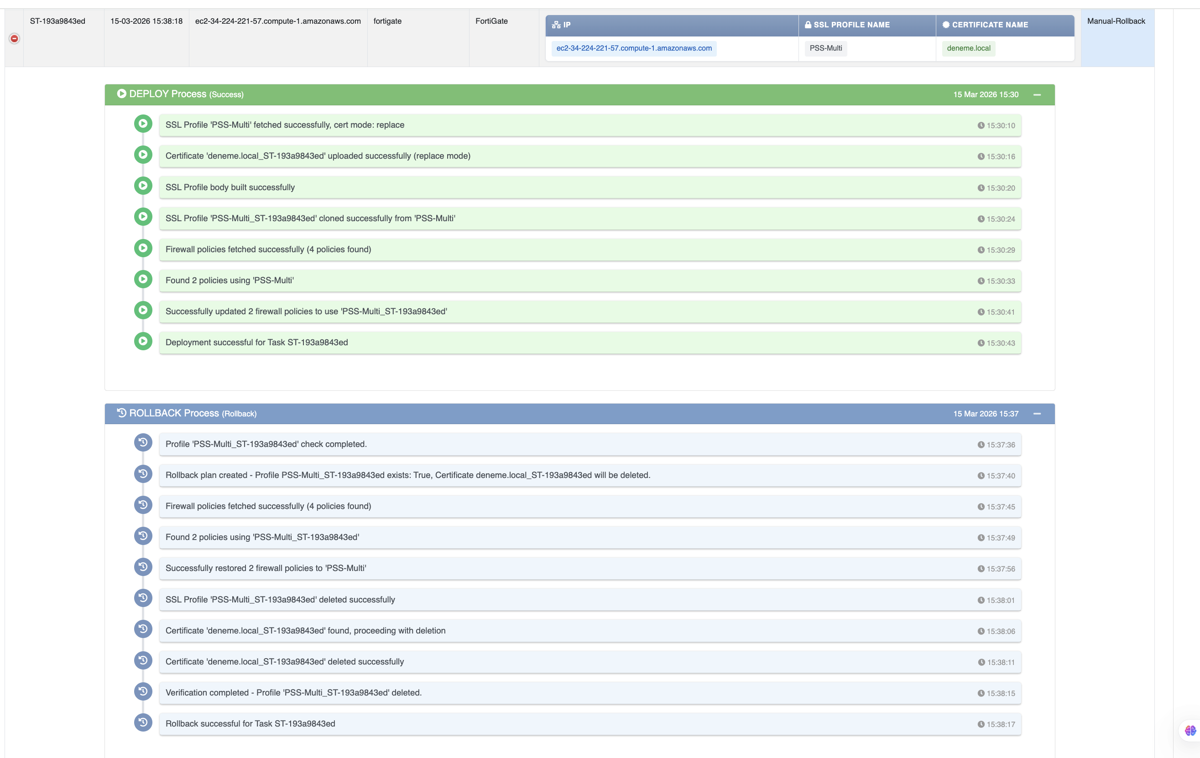The height and width of the screenshot is (758, 1200).
Task: Click step icon for 'Successfully updated 2 firewall policies'
Action: [x=143, y=310]
